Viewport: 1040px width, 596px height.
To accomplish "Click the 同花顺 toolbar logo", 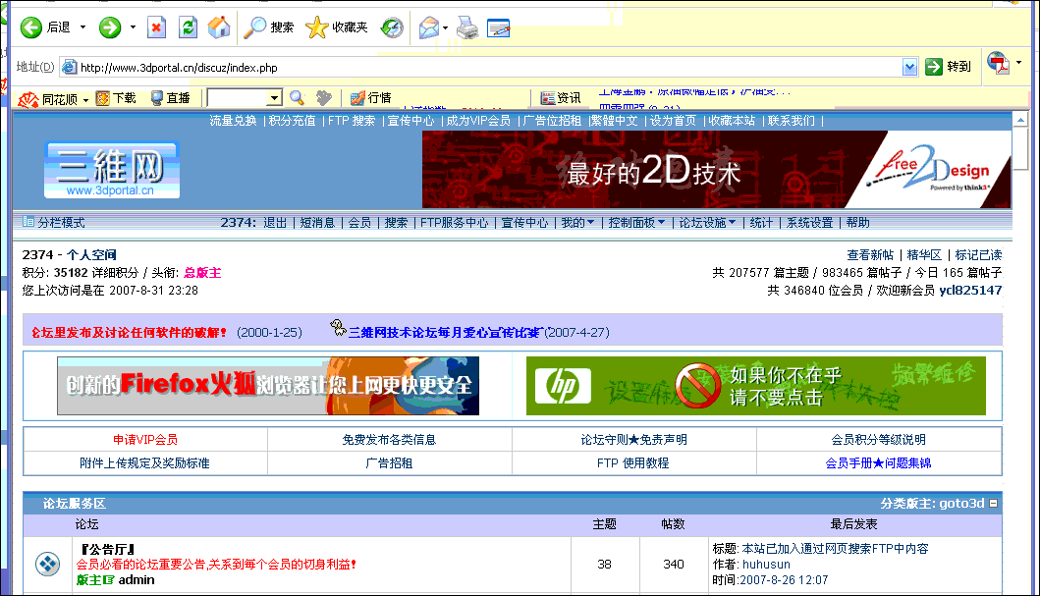I will tap(27, 99).
